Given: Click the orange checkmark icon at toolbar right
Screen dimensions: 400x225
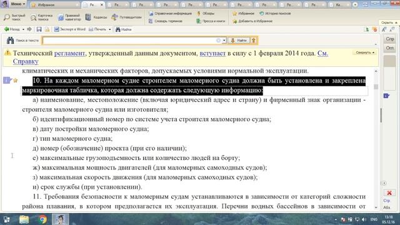Looking at the screenshot, I should click(375, 29).
